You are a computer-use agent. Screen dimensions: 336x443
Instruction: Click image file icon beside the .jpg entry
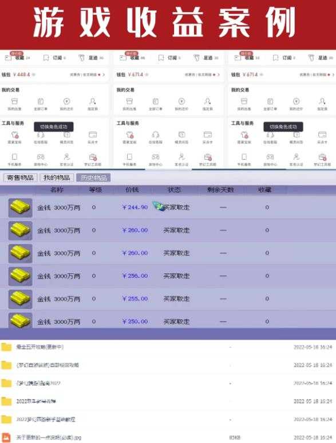point(6,437)
